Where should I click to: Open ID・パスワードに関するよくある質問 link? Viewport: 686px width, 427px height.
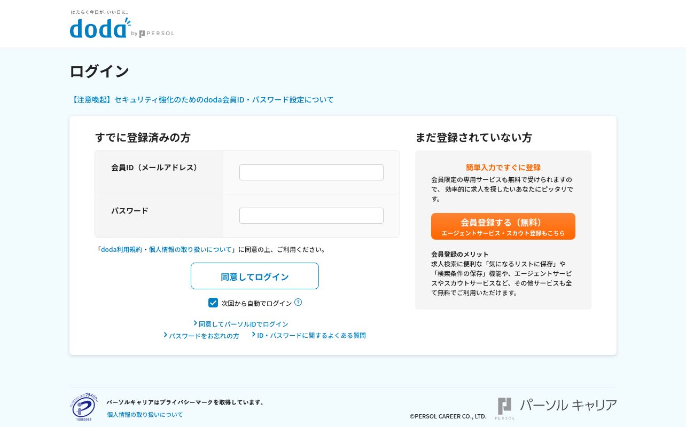(311, 335)
